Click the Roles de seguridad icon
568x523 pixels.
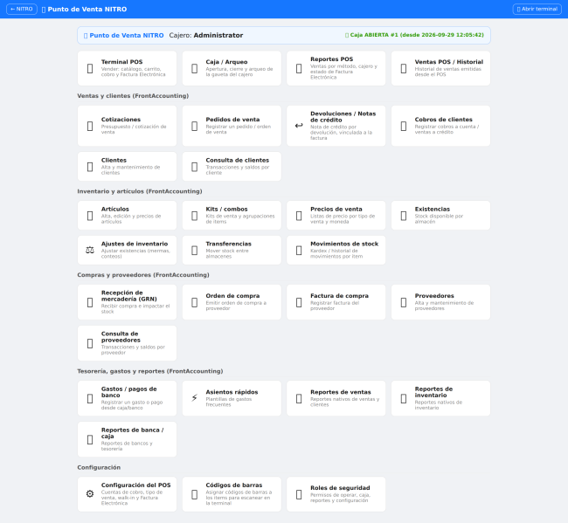click(299, 494)
